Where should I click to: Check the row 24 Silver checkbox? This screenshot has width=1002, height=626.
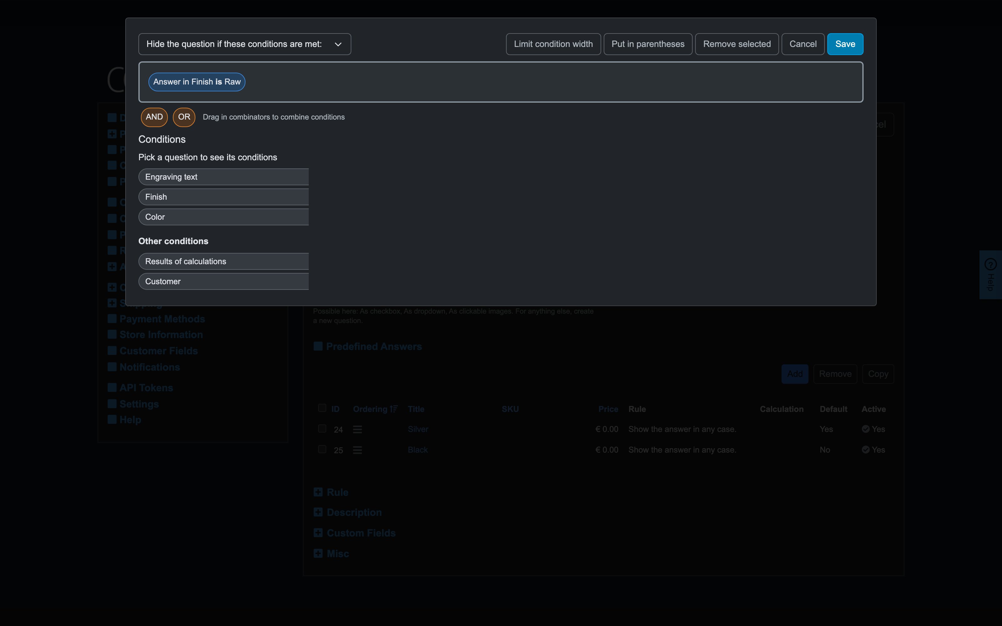point(322,428)
